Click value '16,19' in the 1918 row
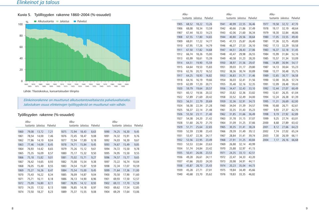 tap(199, 80)
